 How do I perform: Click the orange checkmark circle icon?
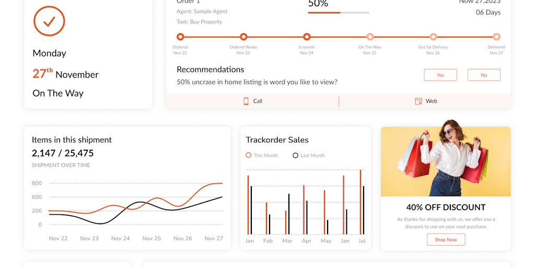[x=49, y=21]
